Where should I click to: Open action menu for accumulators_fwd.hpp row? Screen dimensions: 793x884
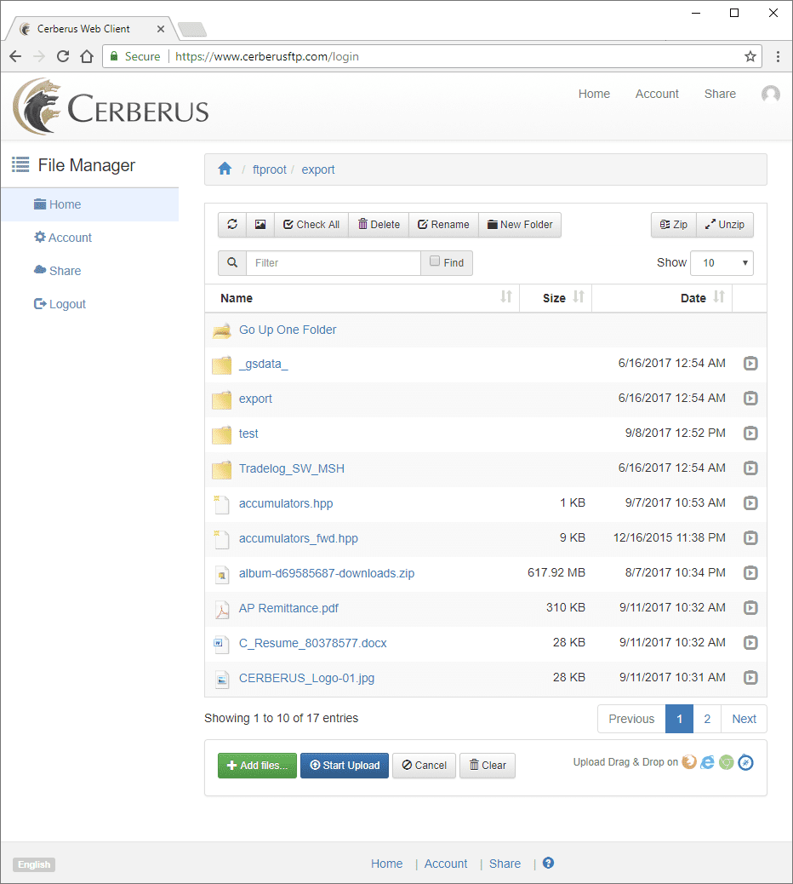(750, 538)
